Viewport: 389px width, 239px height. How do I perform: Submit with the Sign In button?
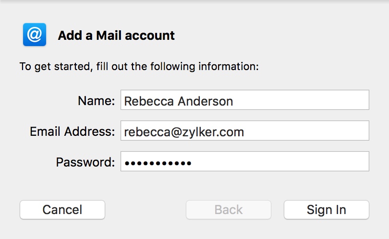(x=327, y=210)
